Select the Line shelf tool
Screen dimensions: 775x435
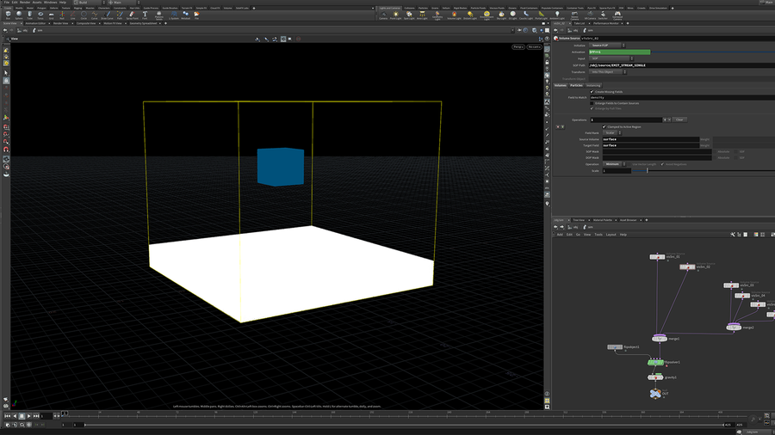click(72, 15)
